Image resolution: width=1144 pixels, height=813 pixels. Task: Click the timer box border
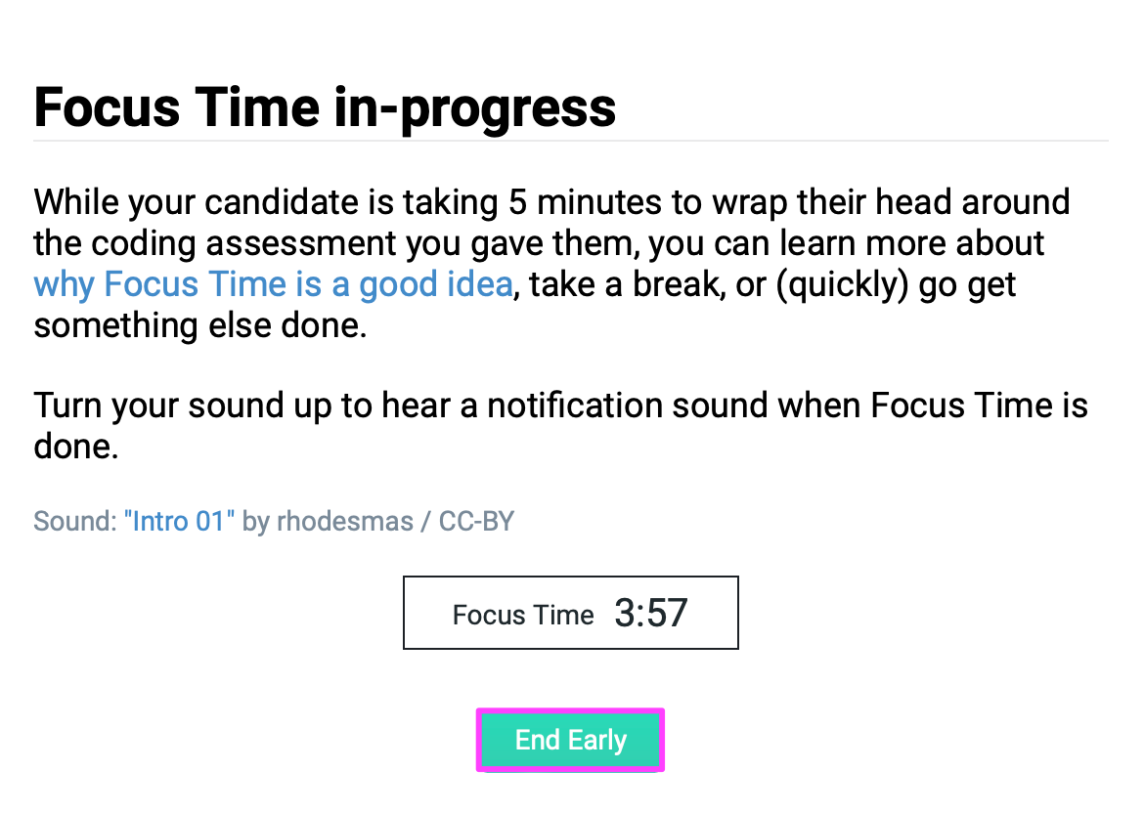pos(570,578)
